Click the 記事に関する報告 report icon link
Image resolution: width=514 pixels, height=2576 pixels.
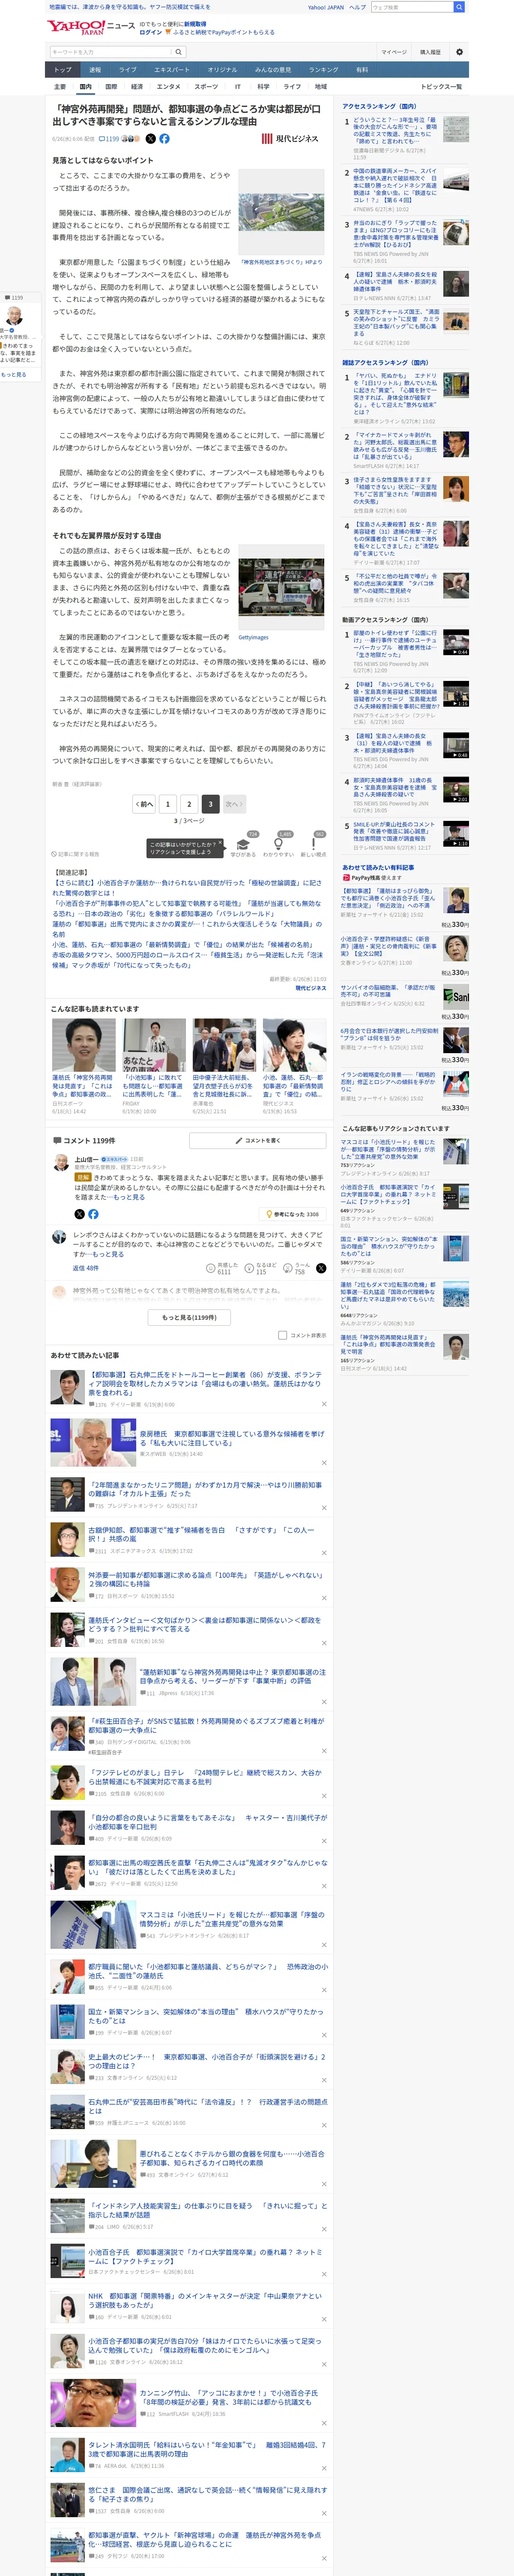point(76,854)
